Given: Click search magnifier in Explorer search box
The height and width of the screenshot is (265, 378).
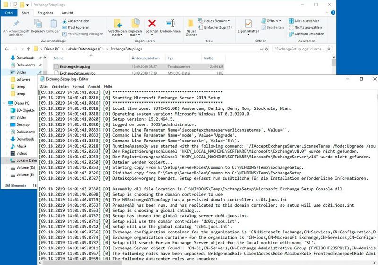Looking at the screenshot, I should point(328,49).
